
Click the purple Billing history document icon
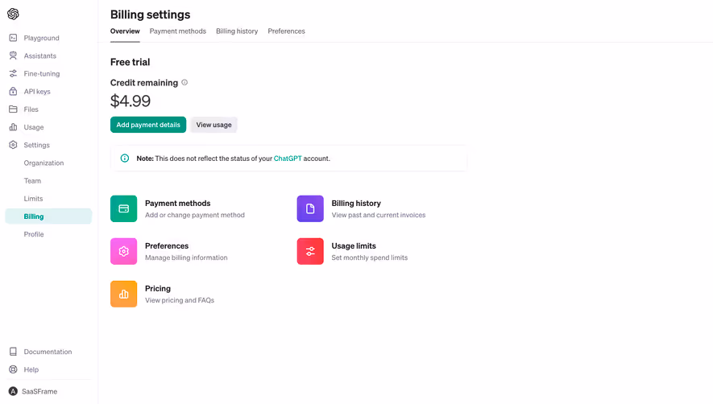point(310,208)
